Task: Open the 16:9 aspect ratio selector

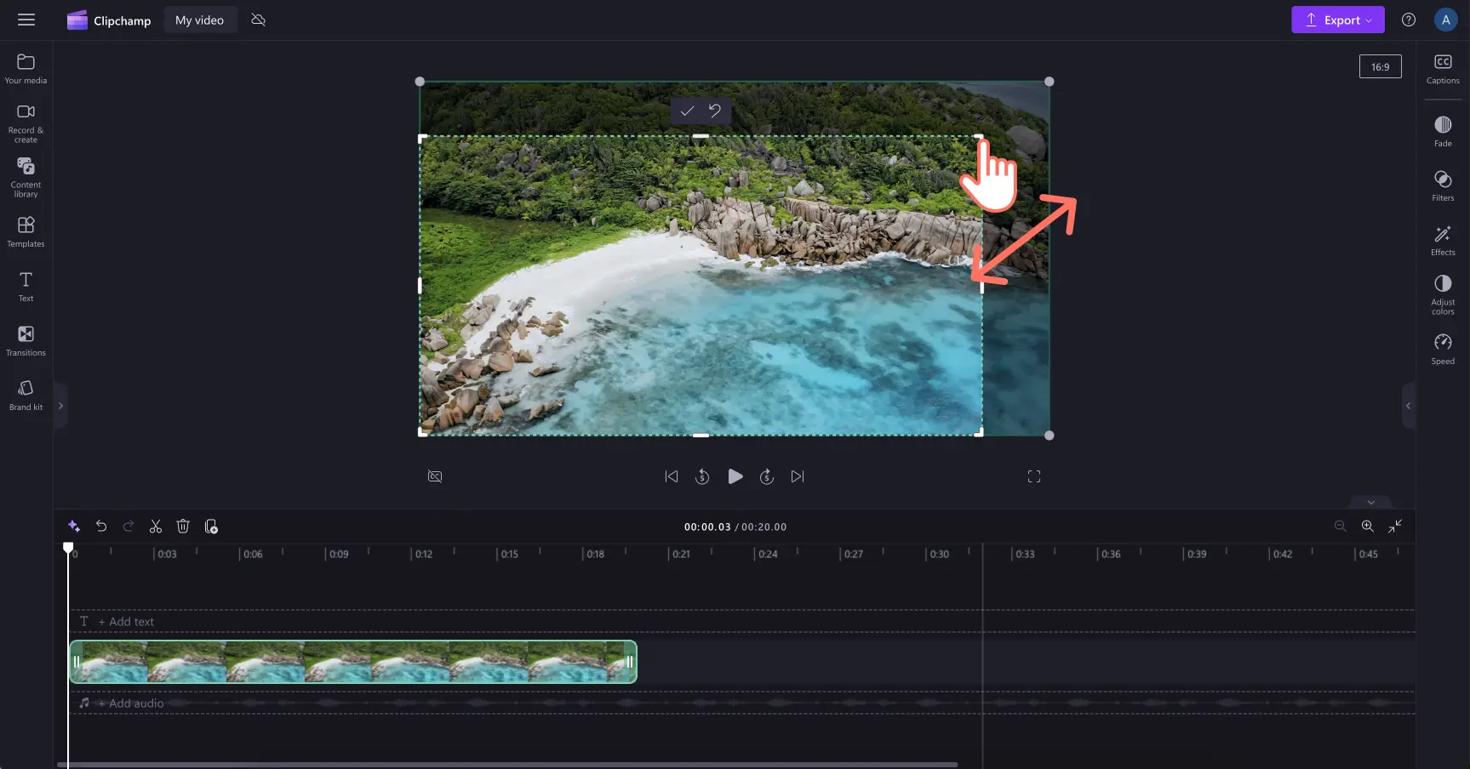Action: point(1380,66)
